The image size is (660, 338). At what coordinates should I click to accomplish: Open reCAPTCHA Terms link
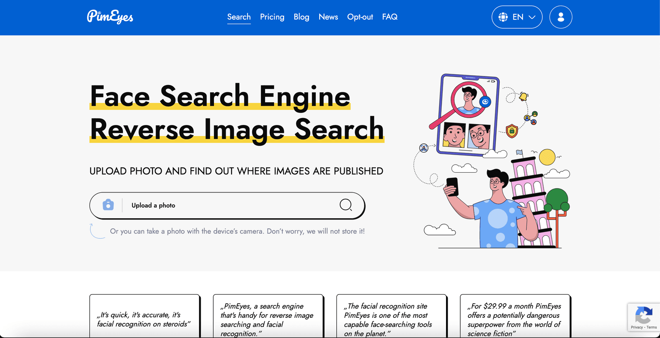pyautogui.click(x=652, y=327)
